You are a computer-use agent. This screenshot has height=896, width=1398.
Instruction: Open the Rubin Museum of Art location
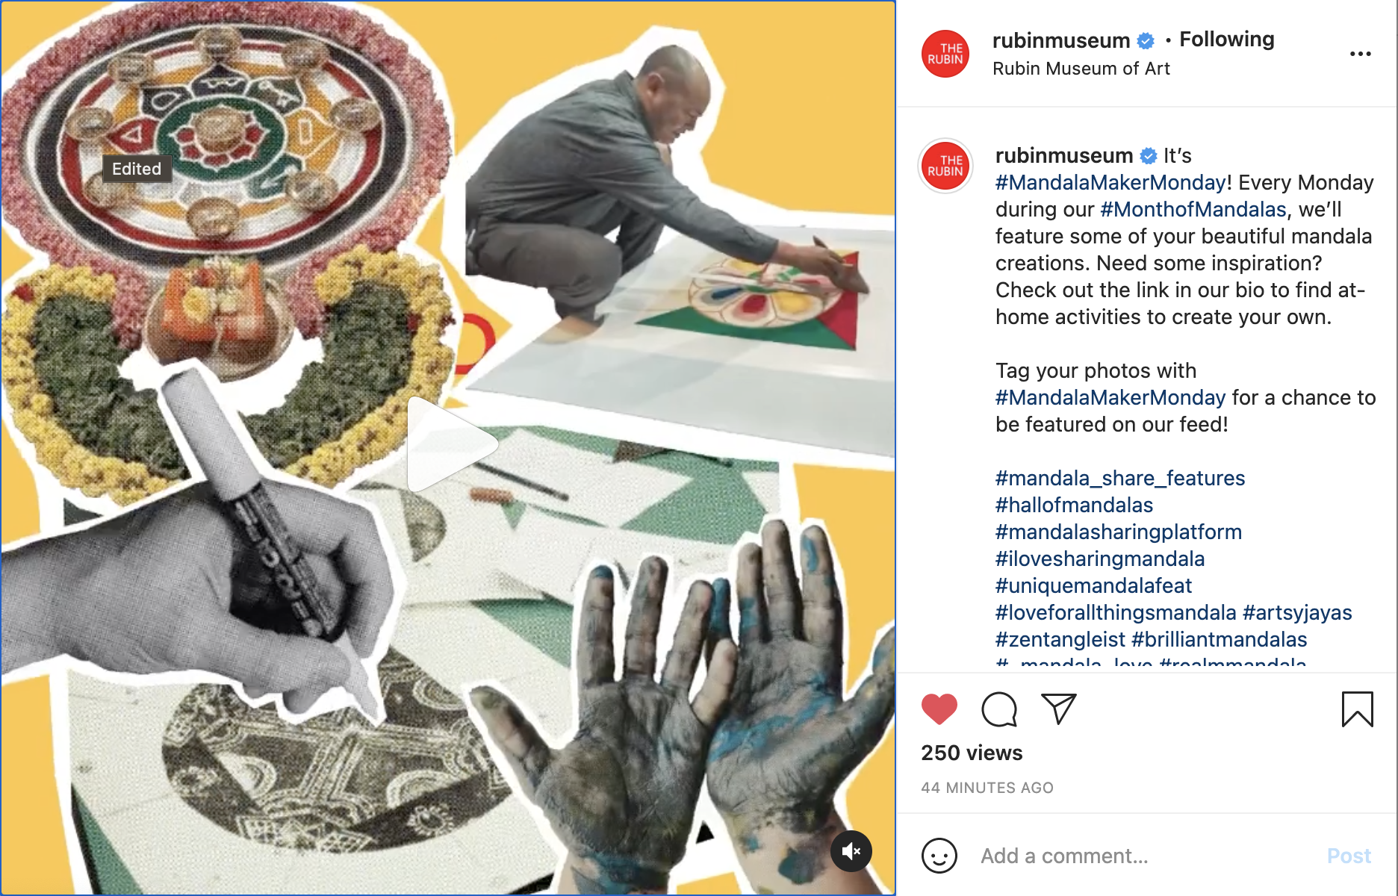point(1081,69)
